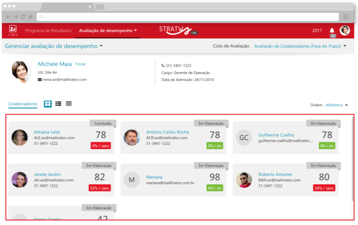
Task: Click Janete Jardim's 52% / 100% badge
Action: click(100, 188)
